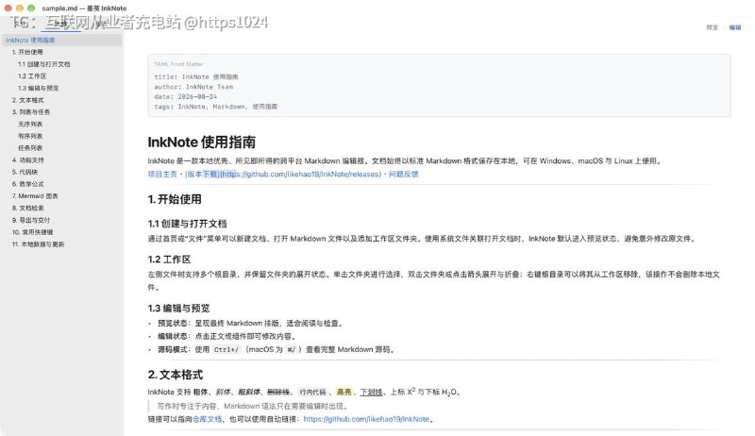Navigate to outline entry 1.3 编辑与预览

point(38,88)
